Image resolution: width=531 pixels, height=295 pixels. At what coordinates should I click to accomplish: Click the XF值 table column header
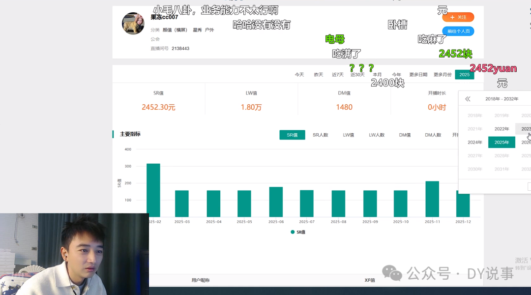[370, 280]
